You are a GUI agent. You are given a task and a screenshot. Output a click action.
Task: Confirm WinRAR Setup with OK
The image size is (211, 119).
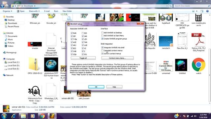click(96, 87)
